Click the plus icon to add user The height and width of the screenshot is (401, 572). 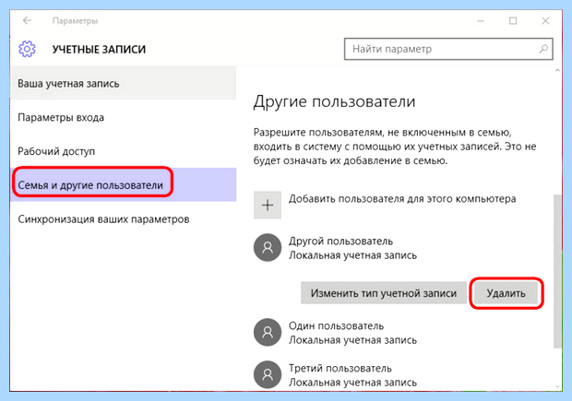click(268, 205)
